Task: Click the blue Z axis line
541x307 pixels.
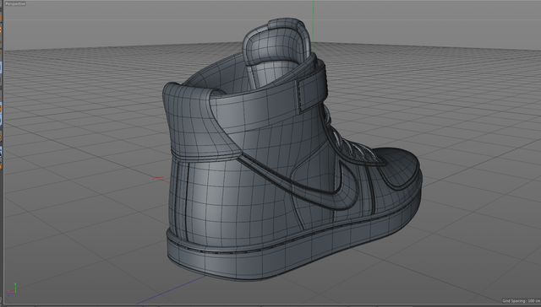Action: (x=172, y=289)
